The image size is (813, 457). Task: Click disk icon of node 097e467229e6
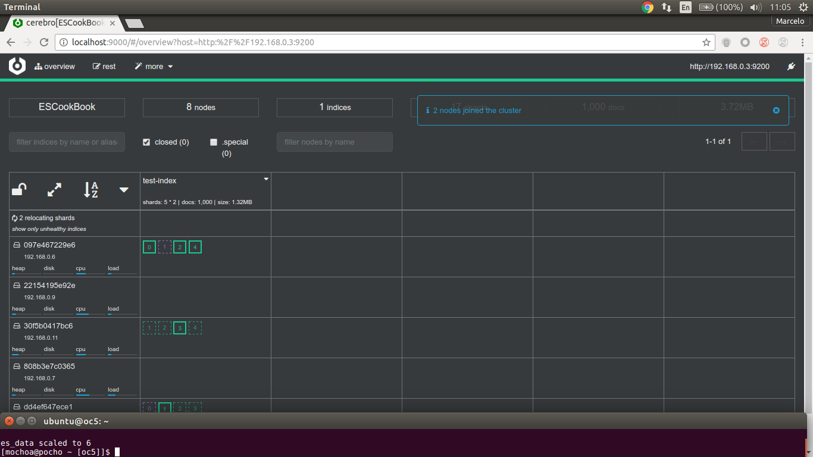17,245
